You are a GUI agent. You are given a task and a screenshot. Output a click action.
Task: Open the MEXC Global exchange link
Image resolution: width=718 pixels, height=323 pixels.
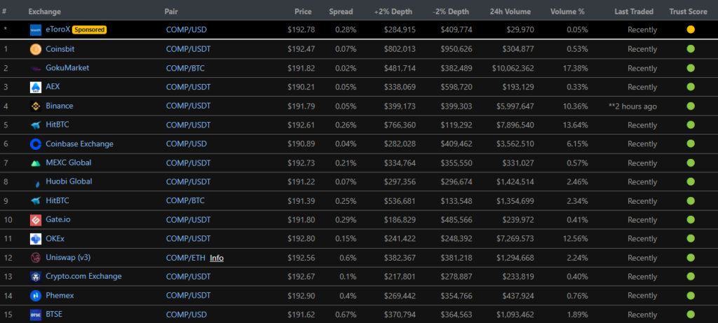click(69, 163)
